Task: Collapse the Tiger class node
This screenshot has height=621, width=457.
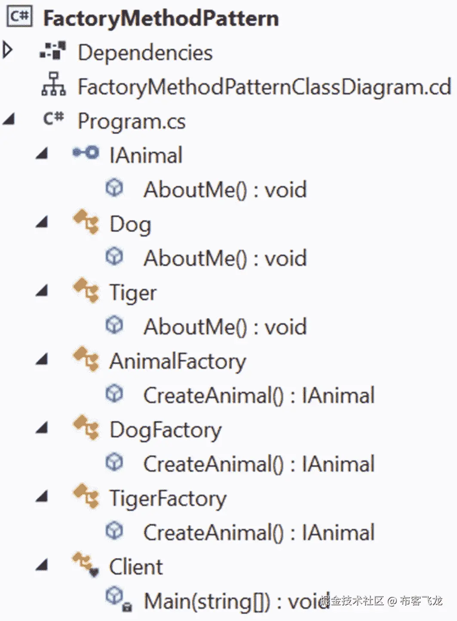Action: [x=42, y=291]
